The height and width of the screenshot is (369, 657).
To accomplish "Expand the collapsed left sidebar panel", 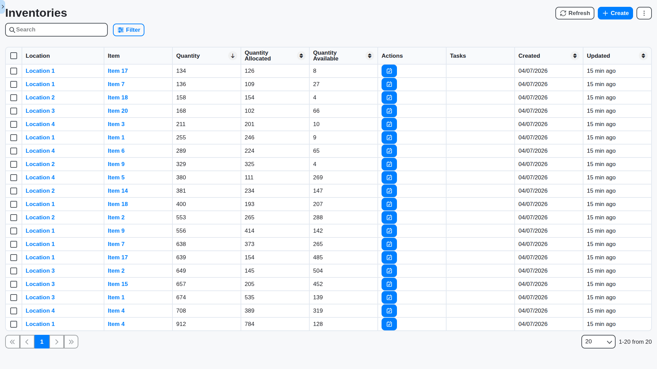I will pos(3,6).
